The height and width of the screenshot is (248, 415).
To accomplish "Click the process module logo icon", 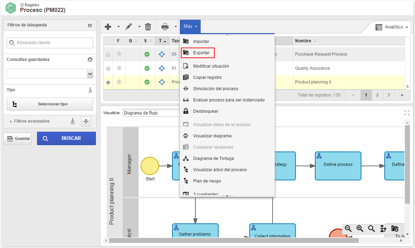I will tap(11, 8).
